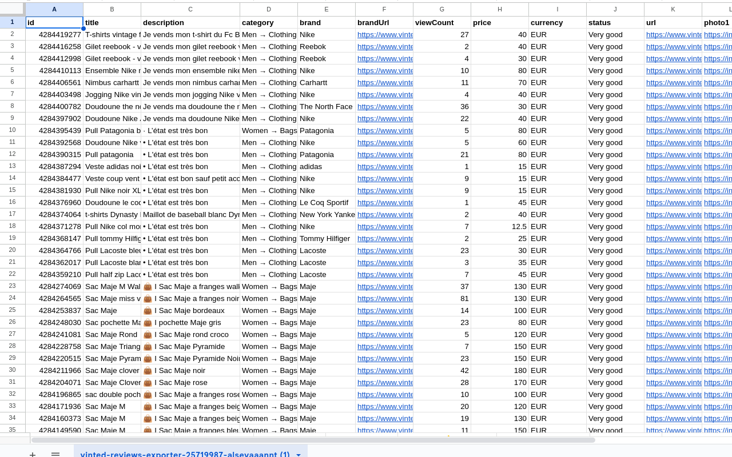
Task: Click the 'Nimbus carhartt' title cell
Action: click(112, 82)
